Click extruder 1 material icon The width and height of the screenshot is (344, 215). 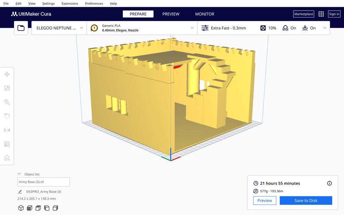(94, 28)
